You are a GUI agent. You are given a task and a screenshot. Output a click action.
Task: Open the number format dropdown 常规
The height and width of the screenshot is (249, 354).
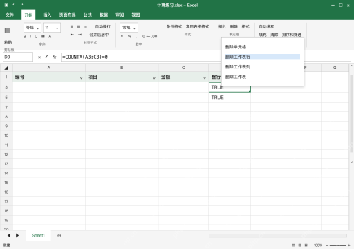click(x=129, y=28)
